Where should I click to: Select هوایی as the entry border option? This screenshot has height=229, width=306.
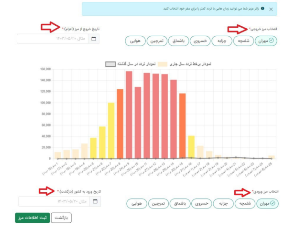(x=137, y=204)
